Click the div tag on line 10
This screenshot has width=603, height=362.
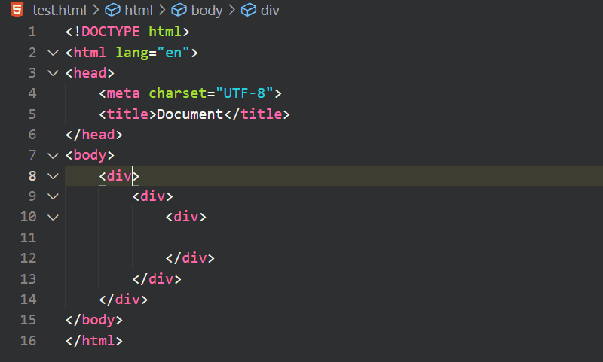coord(186,218)
